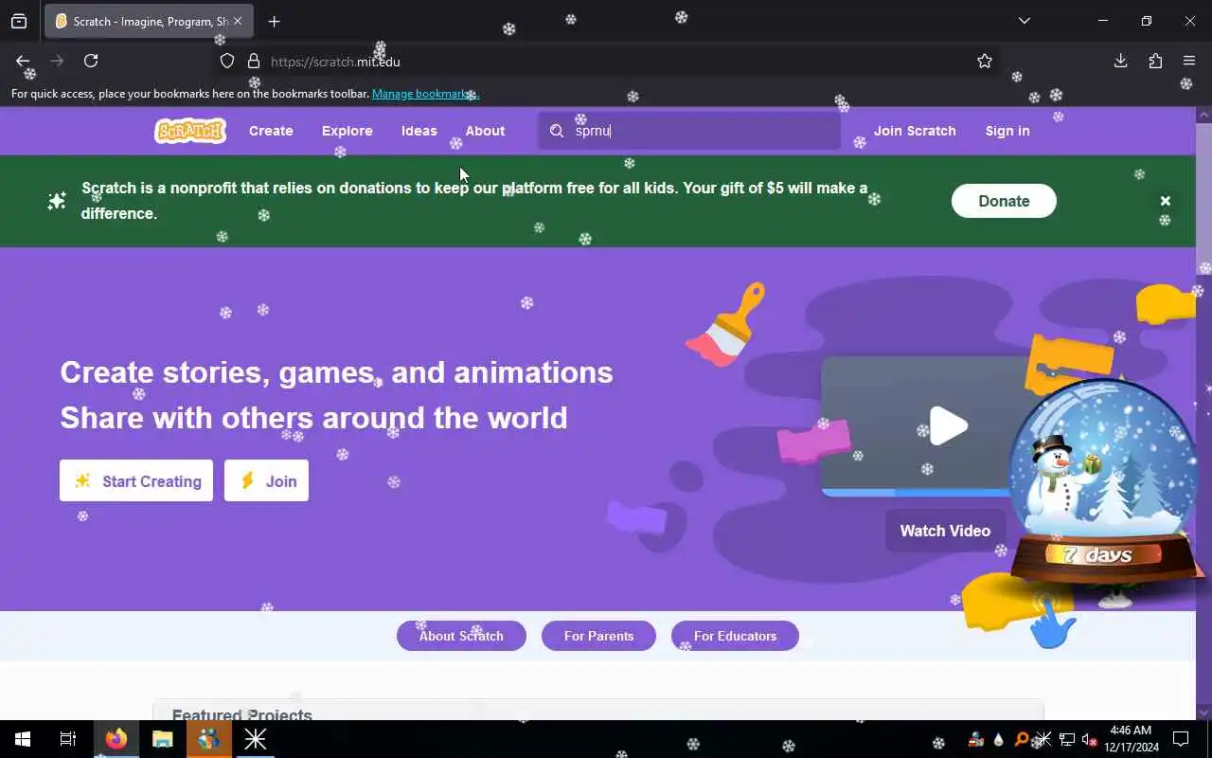Click the sparkle icon in the donation banner
The height and width of the screenshot is (758, 1212).
(x=57, y=201)
